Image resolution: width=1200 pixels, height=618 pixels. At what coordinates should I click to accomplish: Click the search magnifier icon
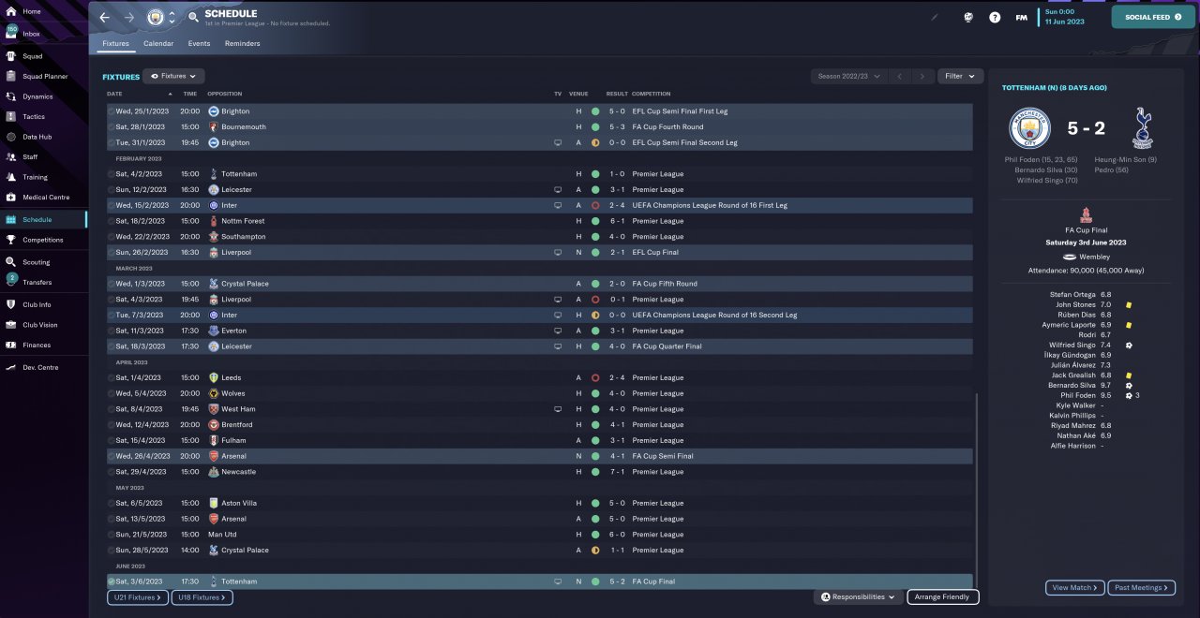click(x=193, y=17)
